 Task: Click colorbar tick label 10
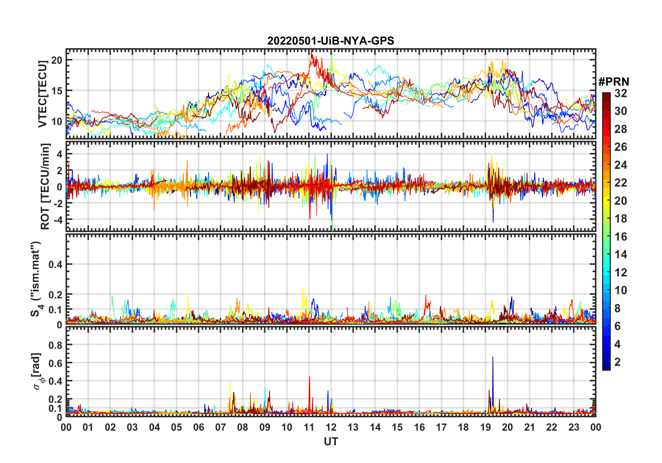coord(621,290)
